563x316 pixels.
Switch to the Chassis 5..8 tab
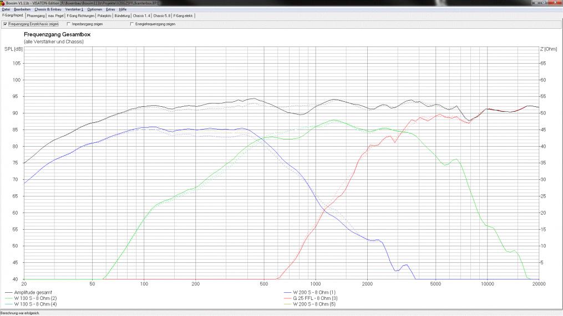point(162,15)
